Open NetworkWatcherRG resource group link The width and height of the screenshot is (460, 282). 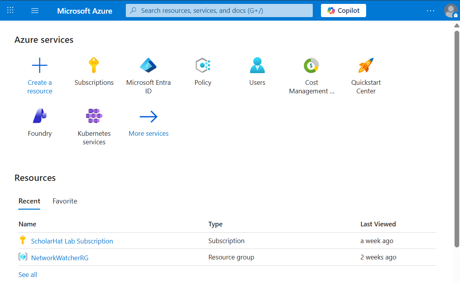click(x=60, y=257)
